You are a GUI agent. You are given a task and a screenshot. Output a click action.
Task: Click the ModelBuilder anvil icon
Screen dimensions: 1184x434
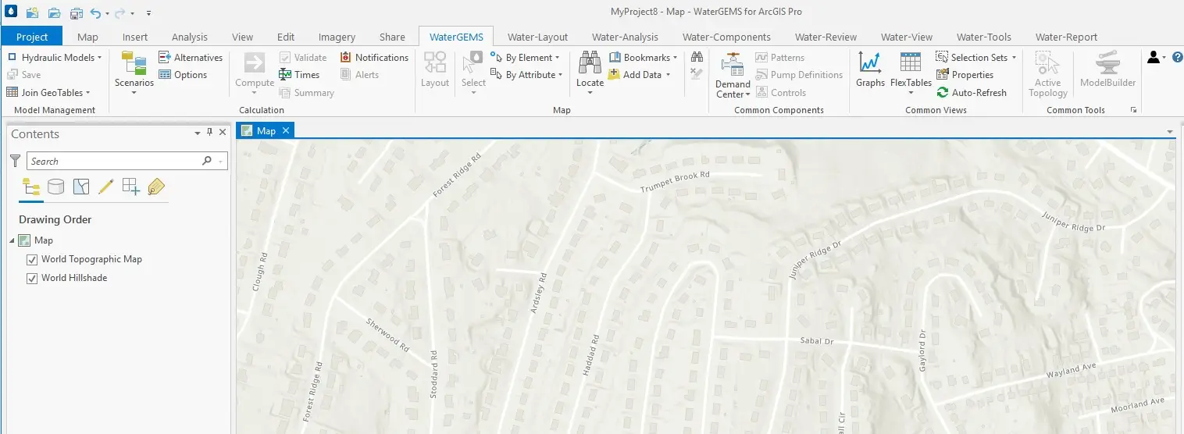(x=1107, y=63)
